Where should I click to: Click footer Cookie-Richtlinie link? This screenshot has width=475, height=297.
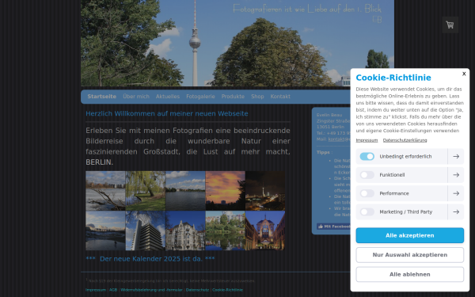click(227, 290)
